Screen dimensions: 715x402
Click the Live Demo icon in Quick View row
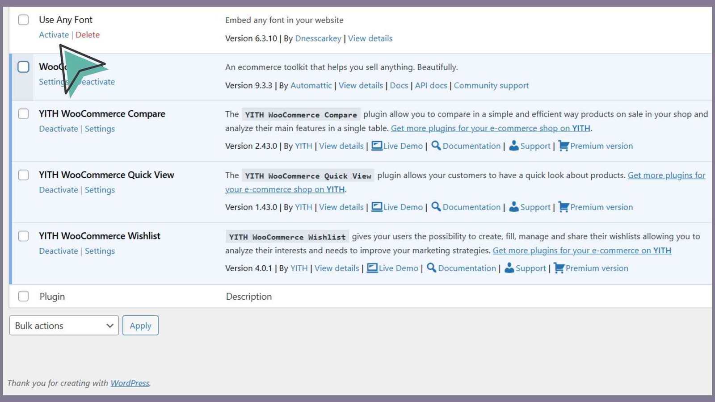click(377, 207)
